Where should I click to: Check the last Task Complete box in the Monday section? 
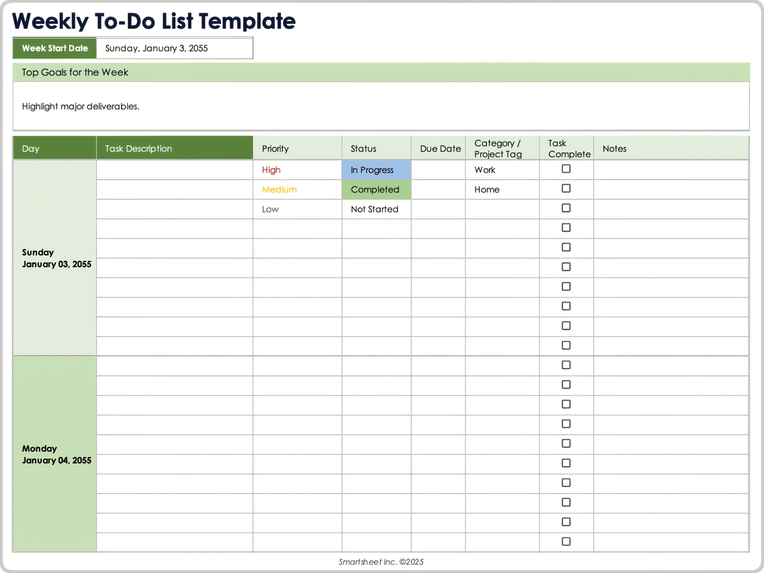click(x=566, y=541)
